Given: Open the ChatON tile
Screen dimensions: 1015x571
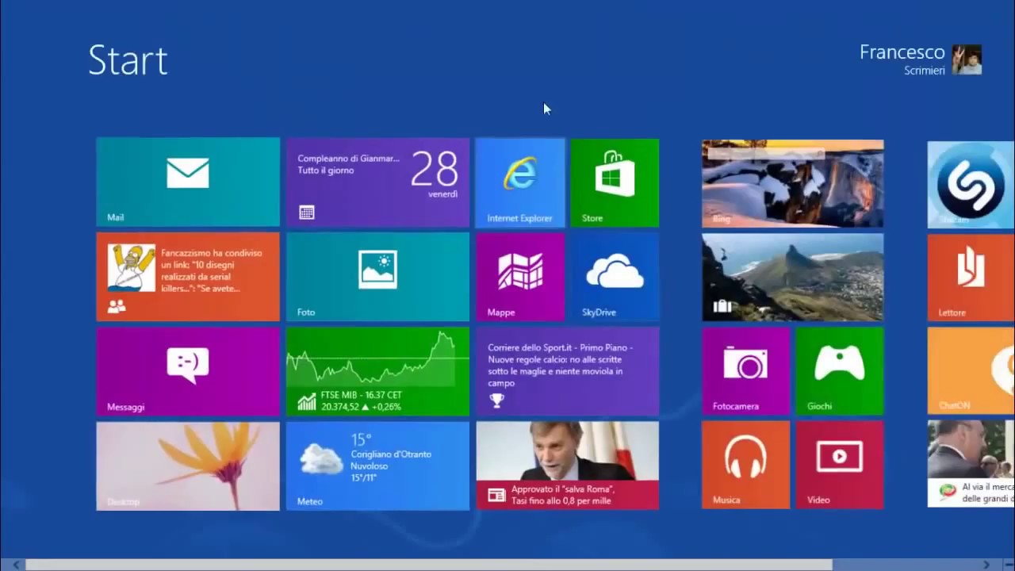Looking at the screenshot, I should tap(971, 370).
